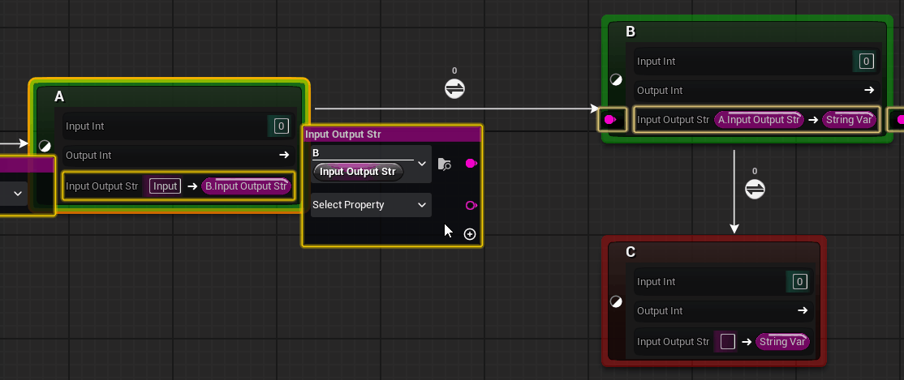Click the pink pin on node B's left edge
The width and height of the screenshot is (904, 380).
point(610,120)
